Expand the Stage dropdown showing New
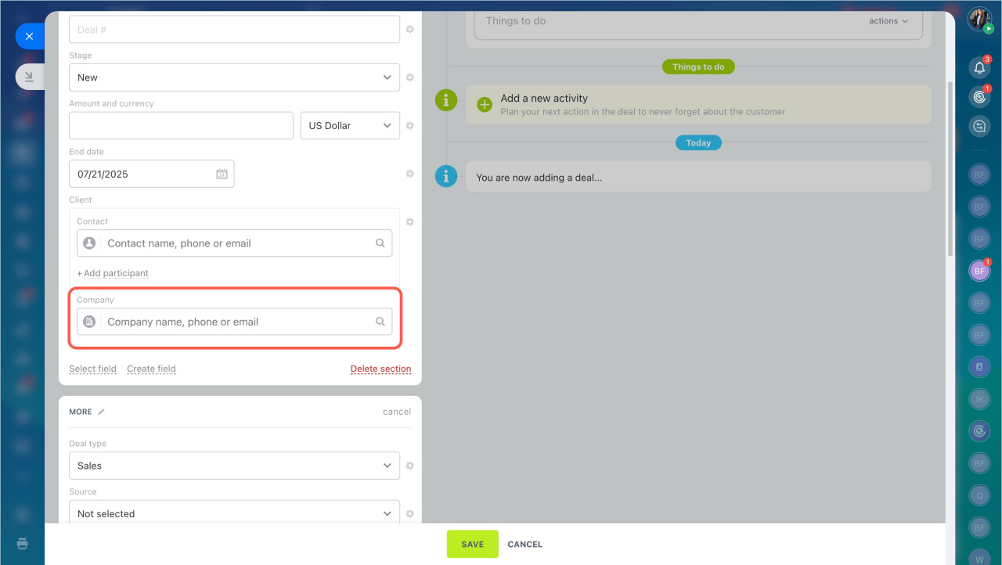The image size is (1002, 565). [x=234, y=77]
